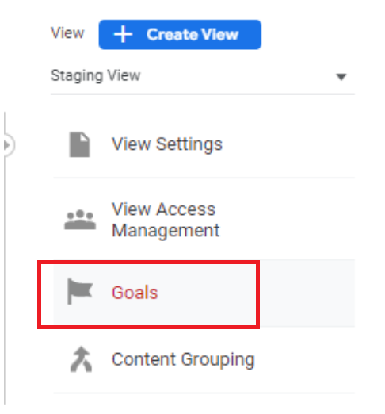Click the 'Create View' text on blue button
Image resolution: width=385 pixels, height=414 pixels.
[192, 35]
